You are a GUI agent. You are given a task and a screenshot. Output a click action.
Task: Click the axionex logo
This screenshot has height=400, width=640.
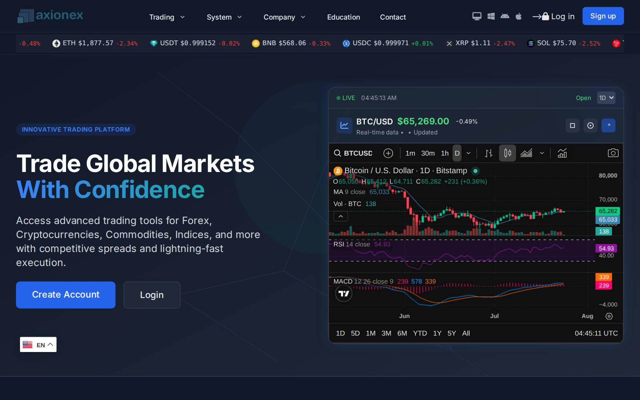pyautogui.click(x=50, y=16)
